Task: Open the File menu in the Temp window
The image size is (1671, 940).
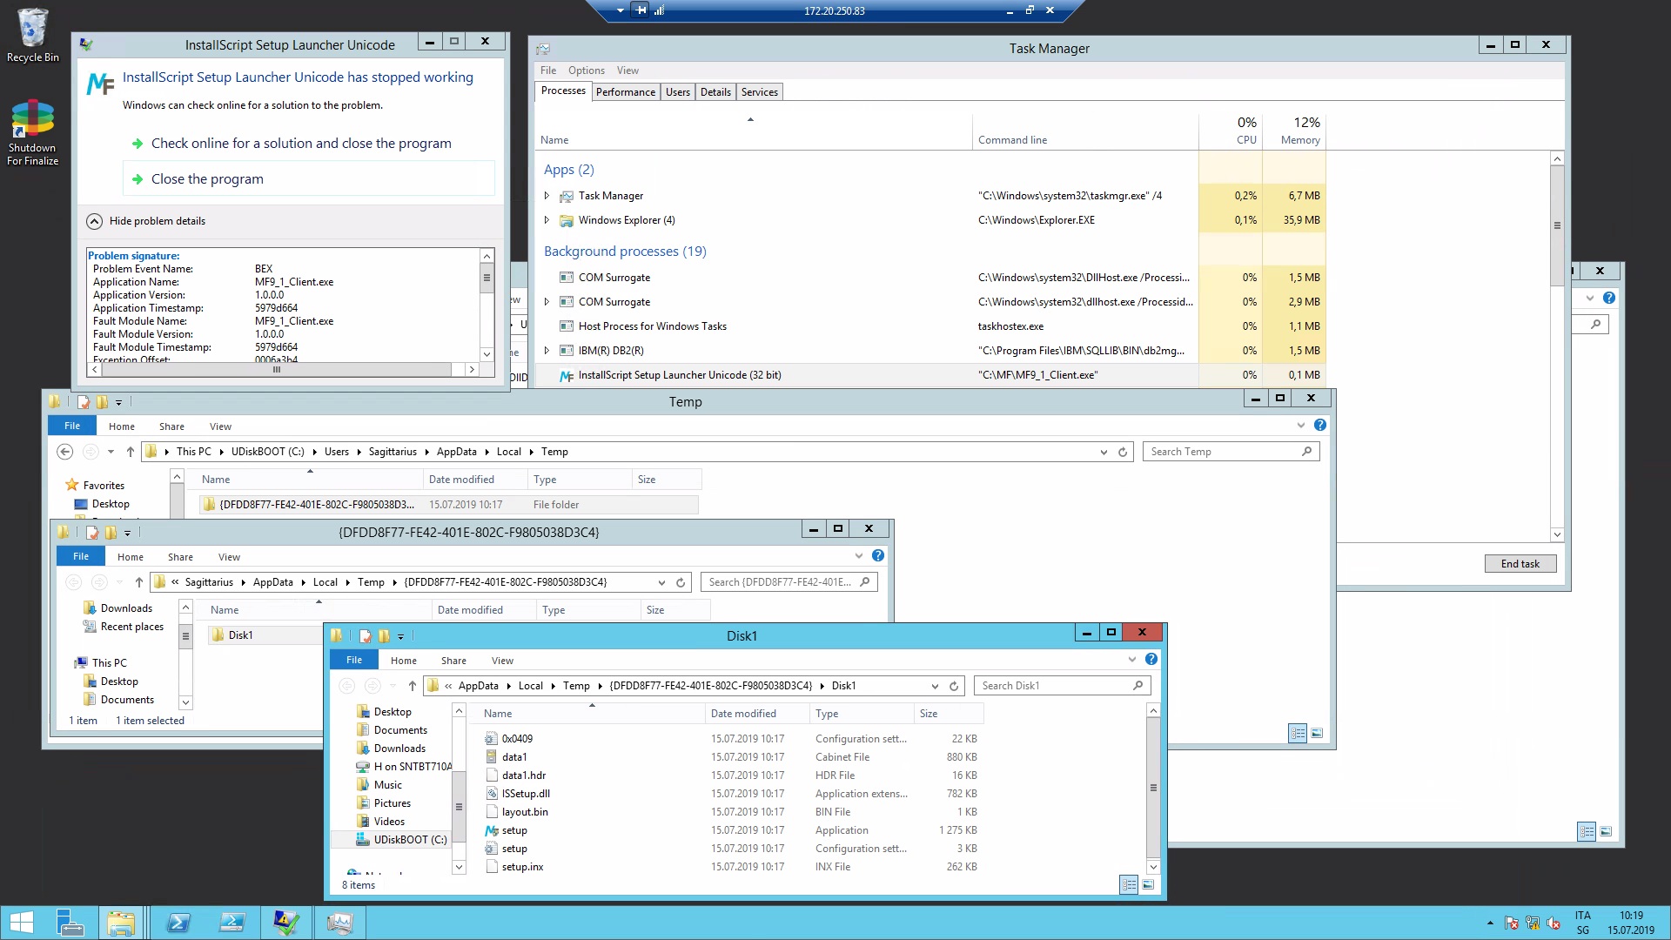Action: point(72,426)
